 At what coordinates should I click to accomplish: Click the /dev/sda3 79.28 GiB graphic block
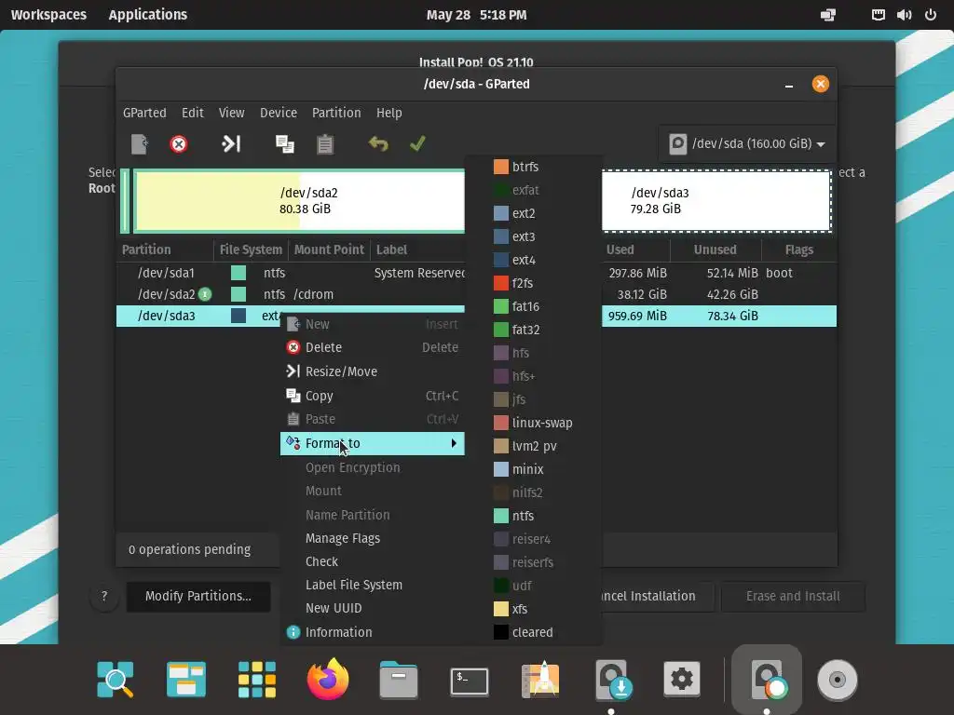pos(716,201)
